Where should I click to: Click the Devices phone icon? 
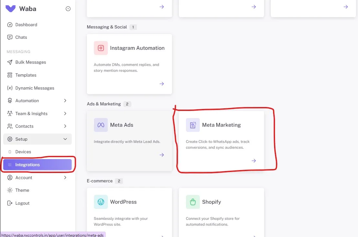[x=10, y=152]
